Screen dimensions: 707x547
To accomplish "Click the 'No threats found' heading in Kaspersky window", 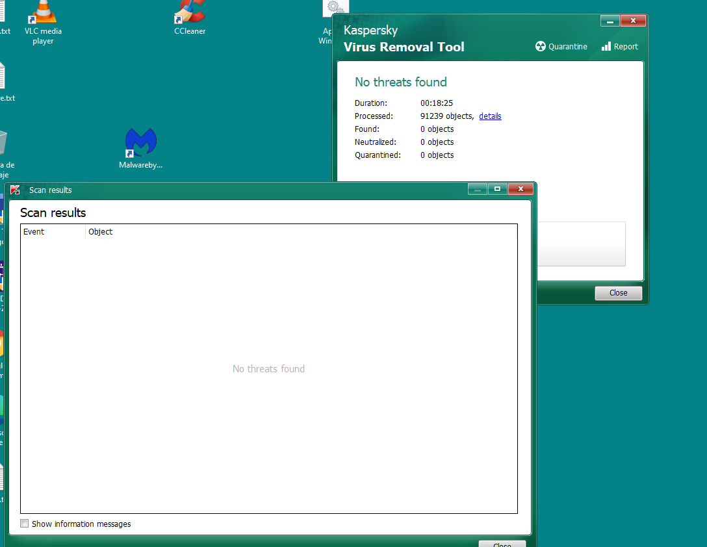I will tap(401, 82).
